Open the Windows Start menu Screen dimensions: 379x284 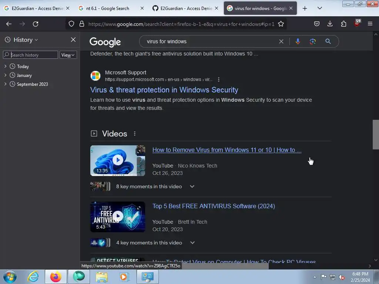[x=10, y=277]
